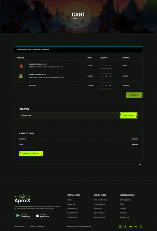This screenshot has width=157, height=231.
Task: Open the Partnership footer link
Action: 72,217
